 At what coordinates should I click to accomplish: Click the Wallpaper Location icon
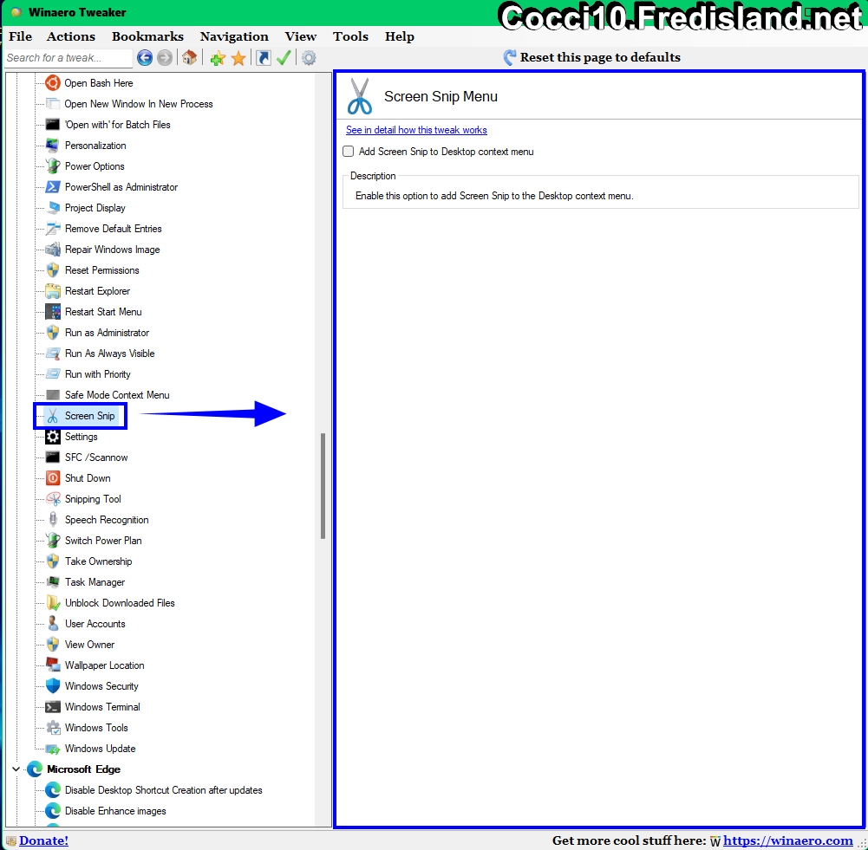[53, 665]
